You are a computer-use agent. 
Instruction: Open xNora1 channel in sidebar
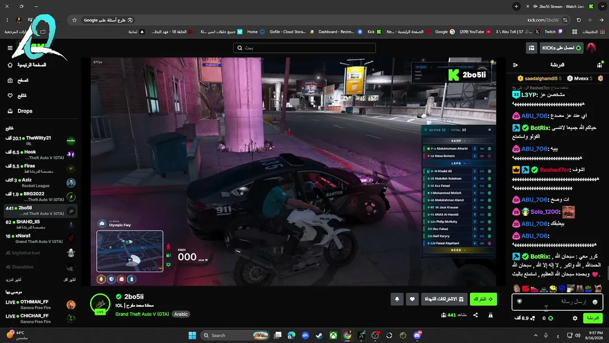40,239
